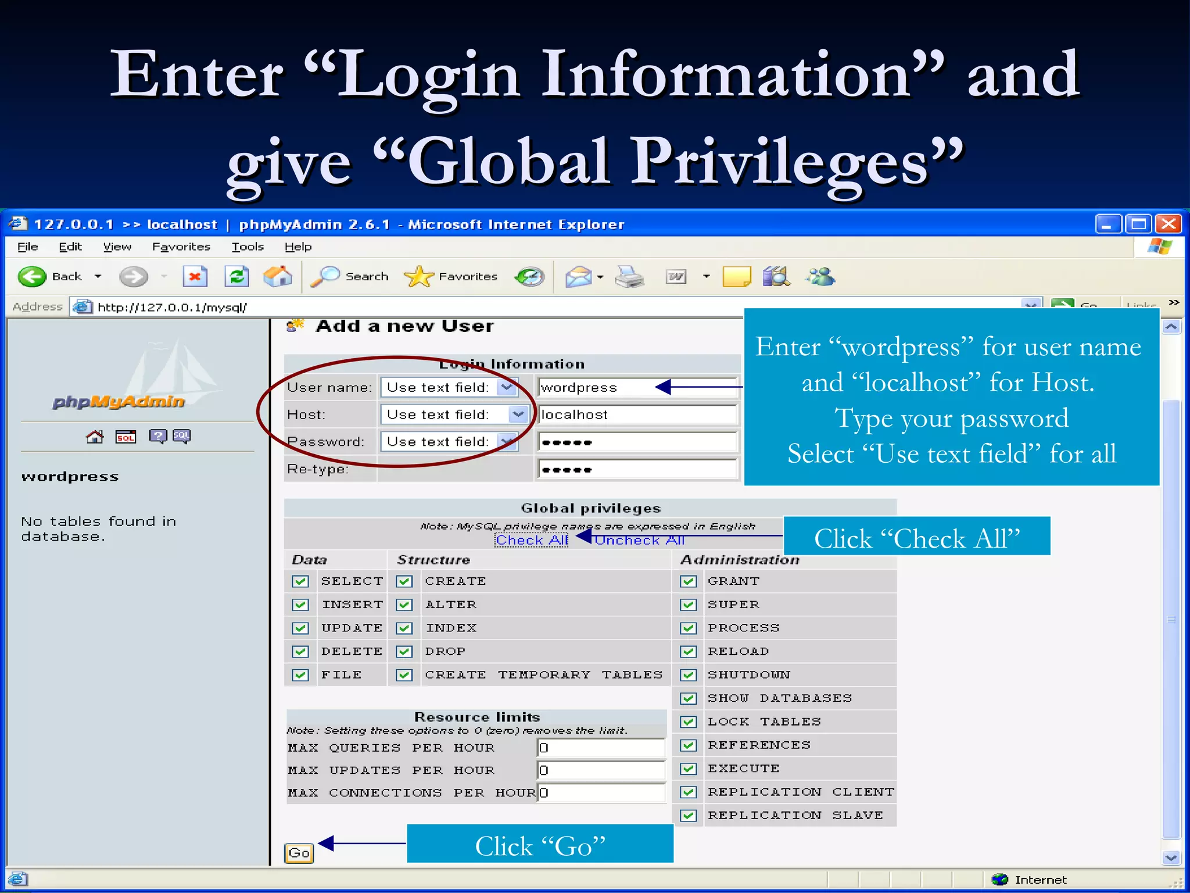Screen dimensions: 1190x893
Task: Click phpMyAdmin Home house icon
Action: pyautogui.click(x=95, y=437)
